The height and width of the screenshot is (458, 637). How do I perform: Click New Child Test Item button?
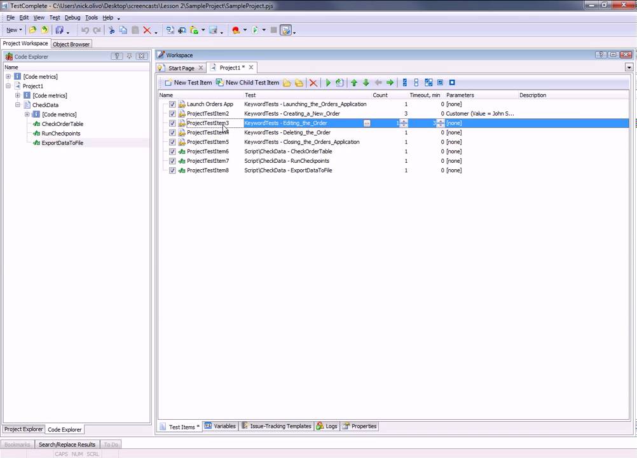click(x=247, y=83)
